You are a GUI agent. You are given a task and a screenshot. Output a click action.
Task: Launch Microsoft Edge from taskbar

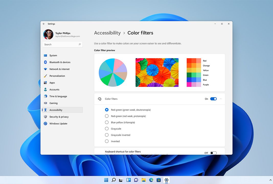point(151,180)
